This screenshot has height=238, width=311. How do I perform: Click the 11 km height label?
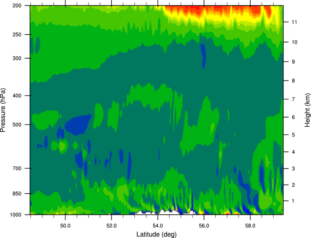(294, 22)
